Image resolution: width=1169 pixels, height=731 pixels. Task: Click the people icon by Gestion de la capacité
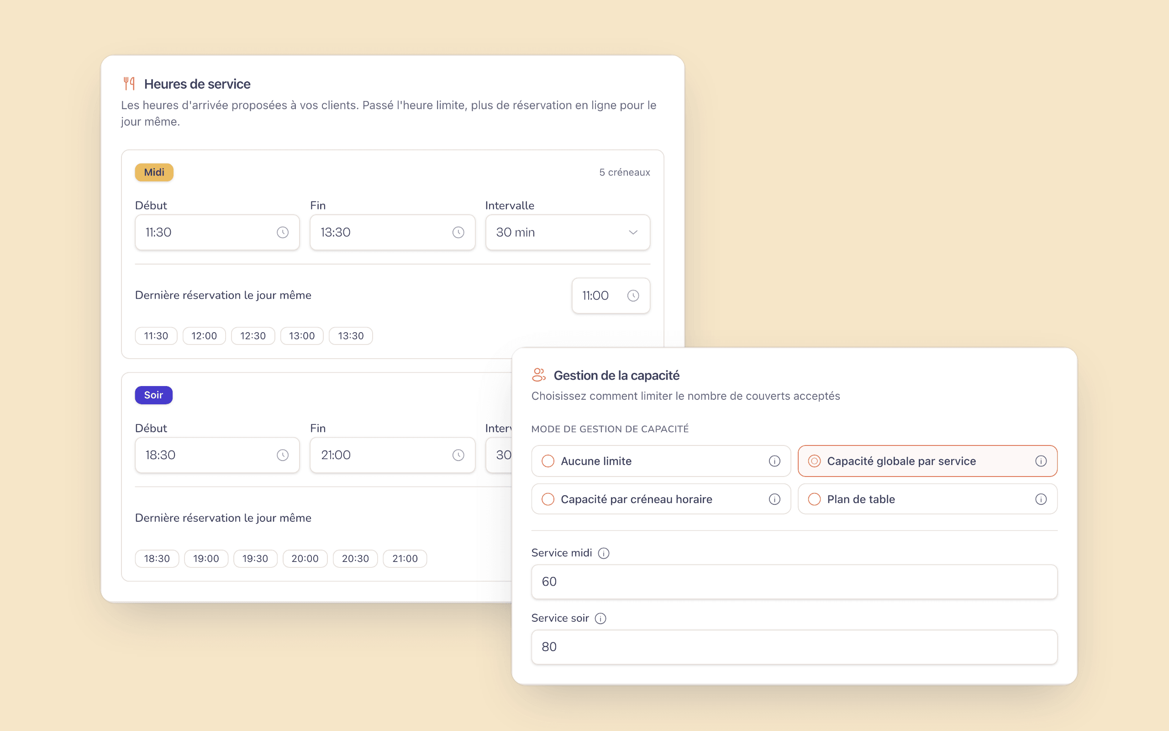click(x=539, y=375)
